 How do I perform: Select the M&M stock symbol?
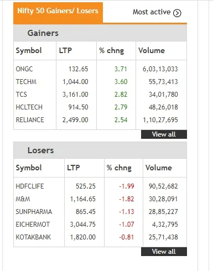click(x=23, y=199)
